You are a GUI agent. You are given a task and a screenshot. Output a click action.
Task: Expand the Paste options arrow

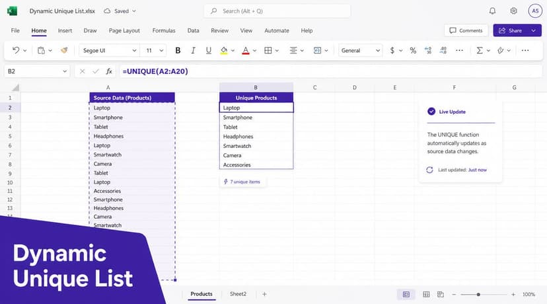pyautogui.click(x=50, y=51)
